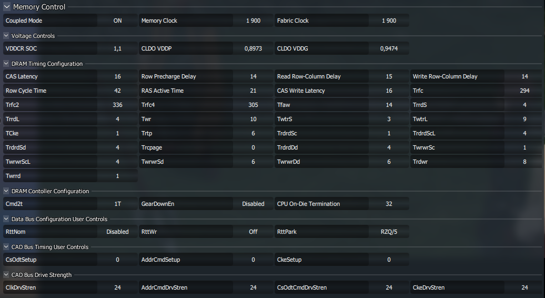The height and width of the screenshot is (298, 545).
Task: Toggle the GearDownEn Disabled setting
Action: [253, 204]
